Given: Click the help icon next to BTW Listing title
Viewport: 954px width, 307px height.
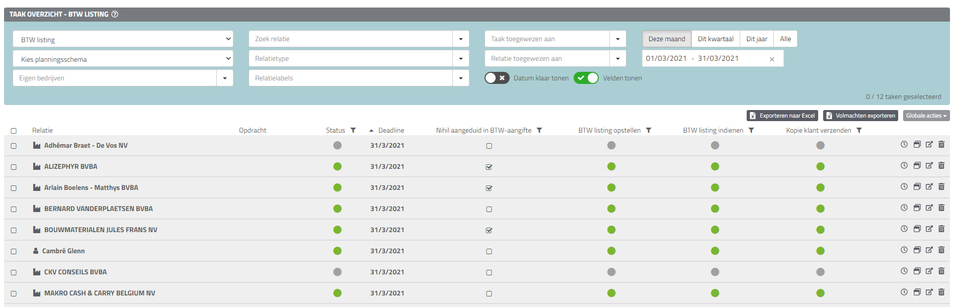Looking at the screenshot, I should 115,14.
